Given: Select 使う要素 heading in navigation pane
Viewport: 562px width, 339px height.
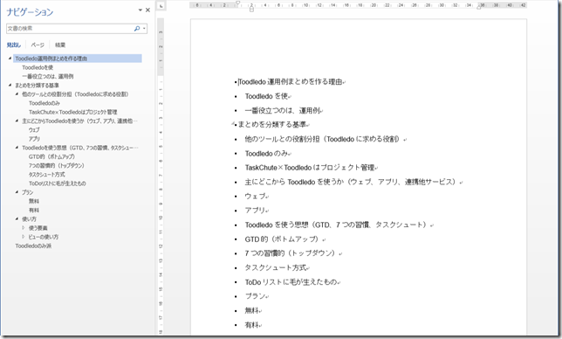Looking at the screenshot, I should pyautogui.click(x=38, y=228).
